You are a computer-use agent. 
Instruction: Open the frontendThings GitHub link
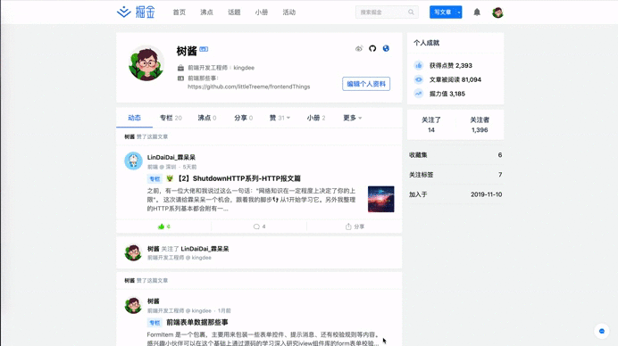(248, 86)
